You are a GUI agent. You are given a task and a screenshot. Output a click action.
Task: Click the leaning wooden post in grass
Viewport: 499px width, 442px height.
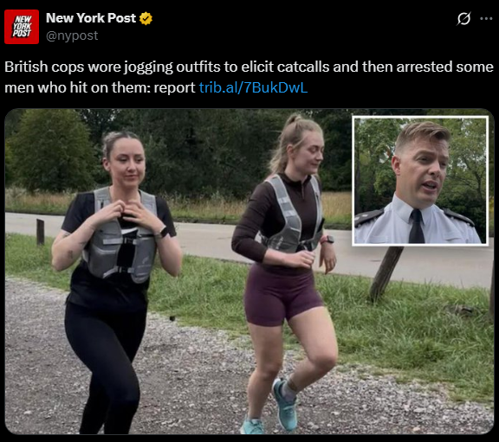[x=386, y=273]
